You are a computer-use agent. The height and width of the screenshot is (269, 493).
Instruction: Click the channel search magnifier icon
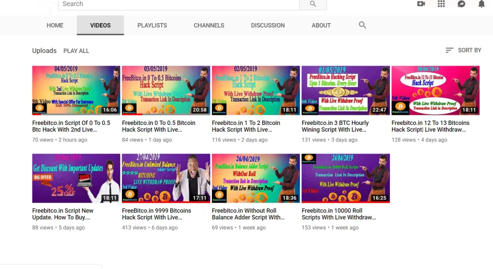(x=362, y=25)
